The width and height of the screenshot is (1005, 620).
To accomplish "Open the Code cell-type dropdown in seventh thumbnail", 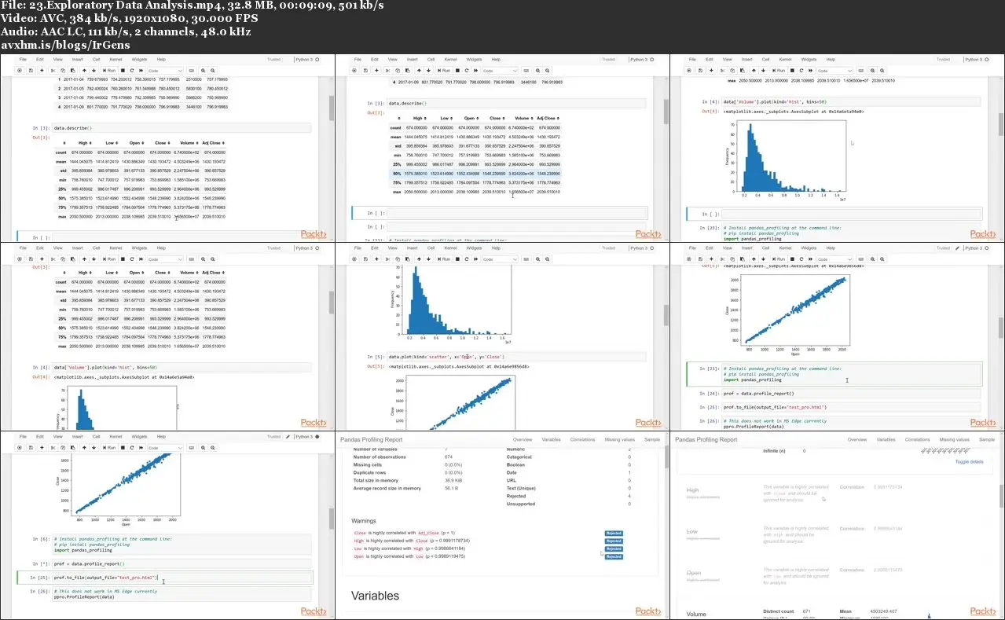I will click(165, 447).
